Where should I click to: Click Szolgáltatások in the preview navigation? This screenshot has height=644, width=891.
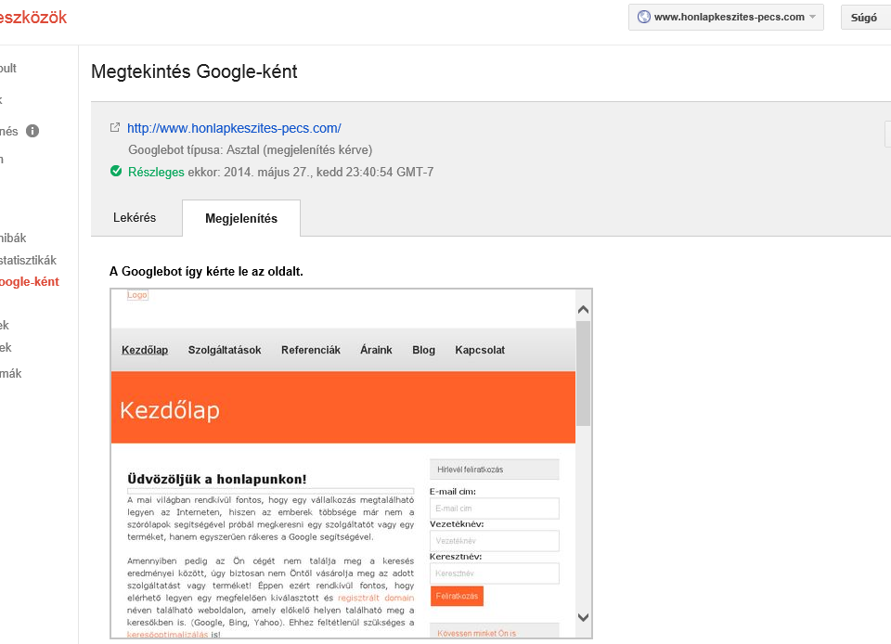tap(225, 350)
